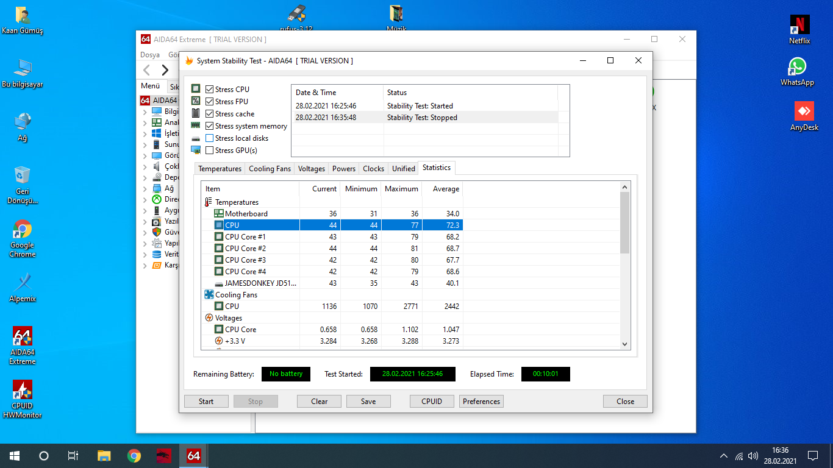The height and width of the screenshot is (468, 833).
Task: Expand the Güve… node in AIDA64 tree
Action: pyautogui.click(x=145, y=233)
